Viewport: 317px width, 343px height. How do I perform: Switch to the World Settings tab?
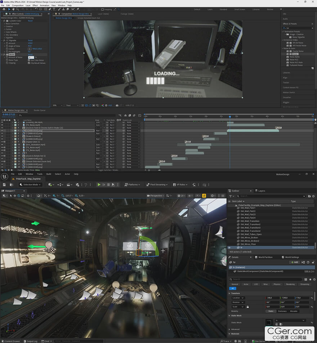click(x=291, y=257)
